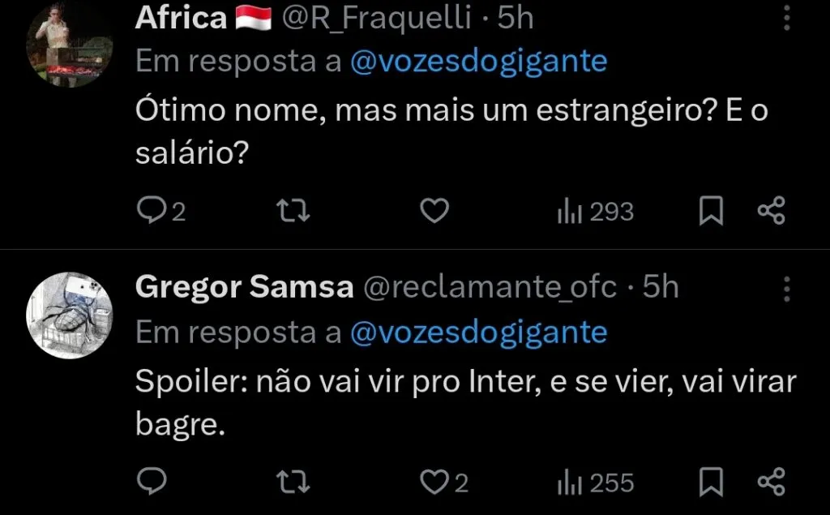Screen dimensions: 830x515
Task: Like Gregor Samsa's 'Spoiler' reply
Action: click(x=435, y=481)
